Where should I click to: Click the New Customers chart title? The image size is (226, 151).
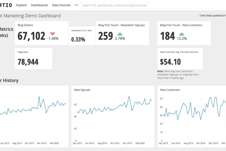tap(170, 90)
